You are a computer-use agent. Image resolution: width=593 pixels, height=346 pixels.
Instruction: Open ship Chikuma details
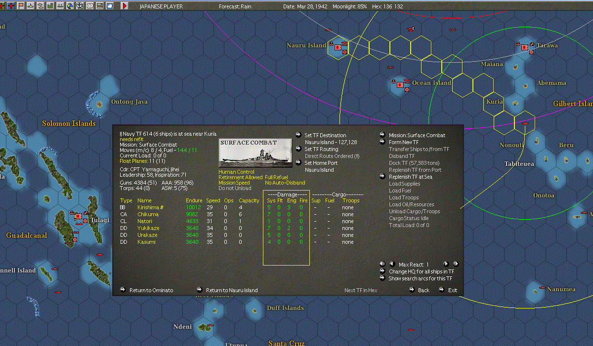(x=148, y=214)
